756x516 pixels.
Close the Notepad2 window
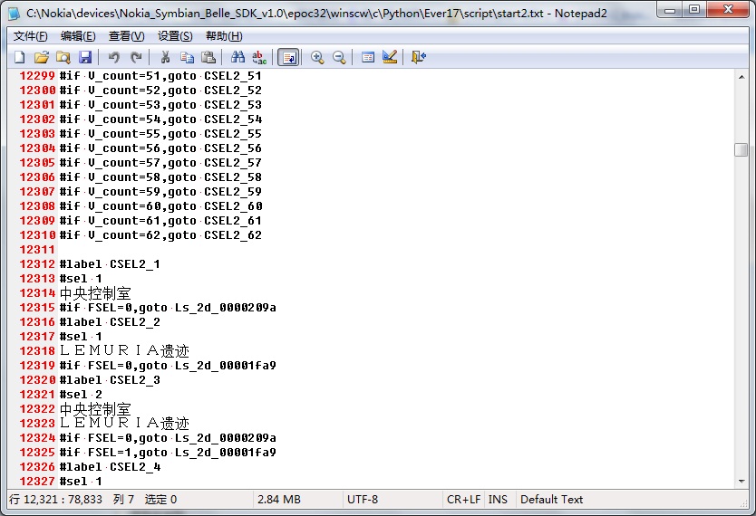pyautogui.click(x=728, y=9)
